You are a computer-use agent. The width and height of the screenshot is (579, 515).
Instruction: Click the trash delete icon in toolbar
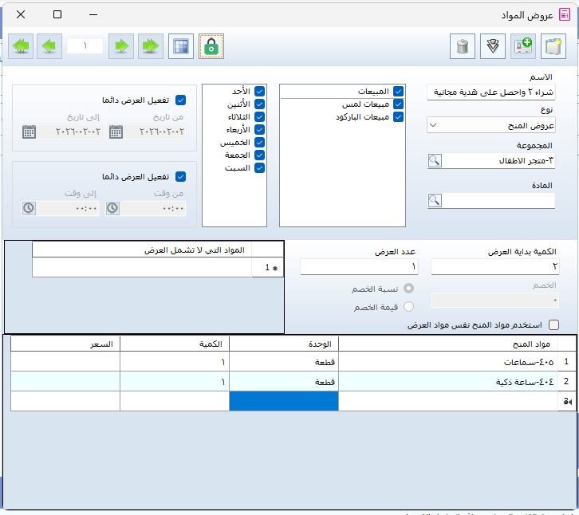point(463,46)
